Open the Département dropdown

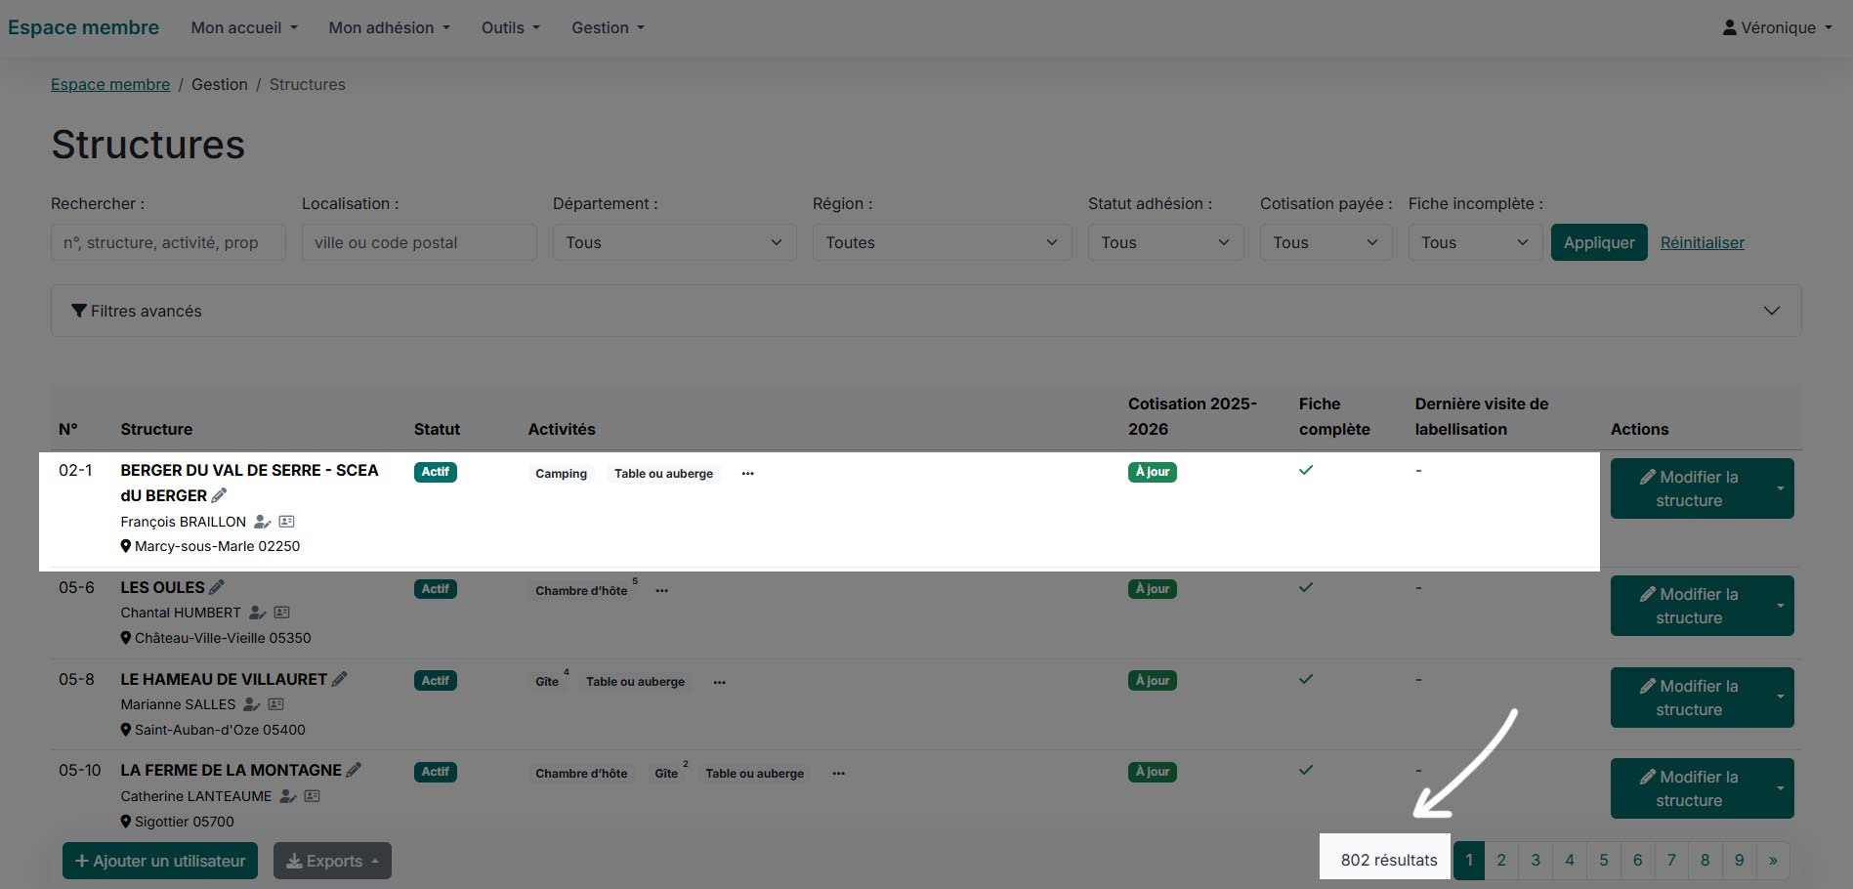pyautogui.click(x=674, y=242)
